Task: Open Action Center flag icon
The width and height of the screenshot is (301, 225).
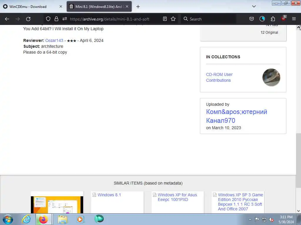Action: click(x=257, y=219)
